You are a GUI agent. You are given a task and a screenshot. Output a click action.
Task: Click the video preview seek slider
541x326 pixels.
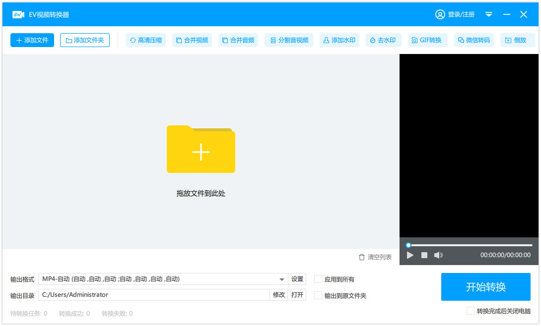pos(469,245)
